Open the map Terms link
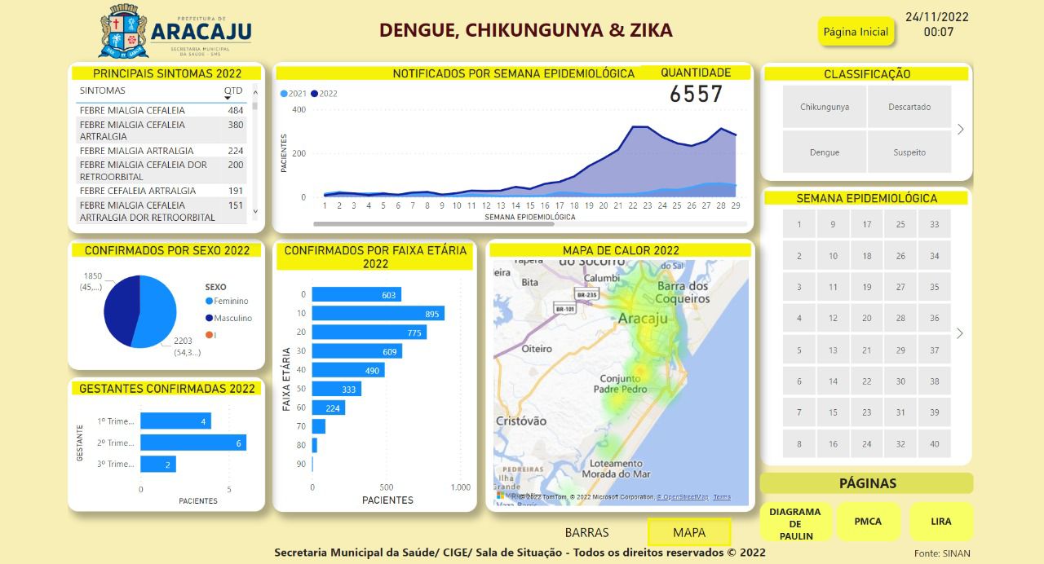 [722, 497]
